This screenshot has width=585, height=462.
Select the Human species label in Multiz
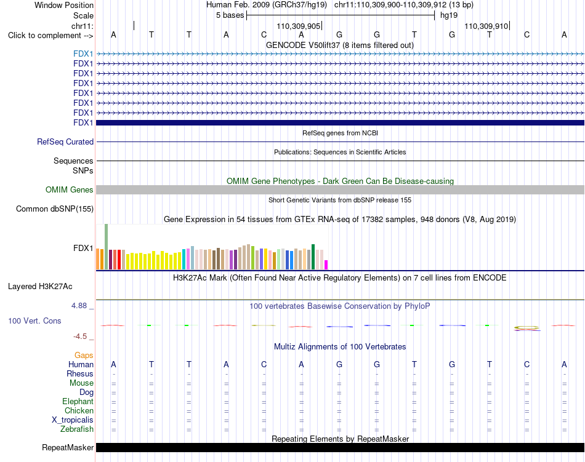(x=81, y=365)
